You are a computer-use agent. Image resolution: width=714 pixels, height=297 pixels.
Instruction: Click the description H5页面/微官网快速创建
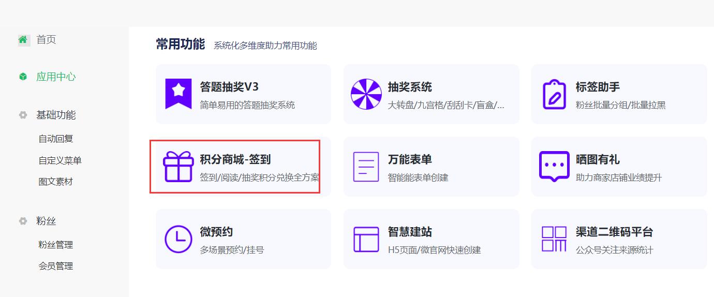(434, 250)
